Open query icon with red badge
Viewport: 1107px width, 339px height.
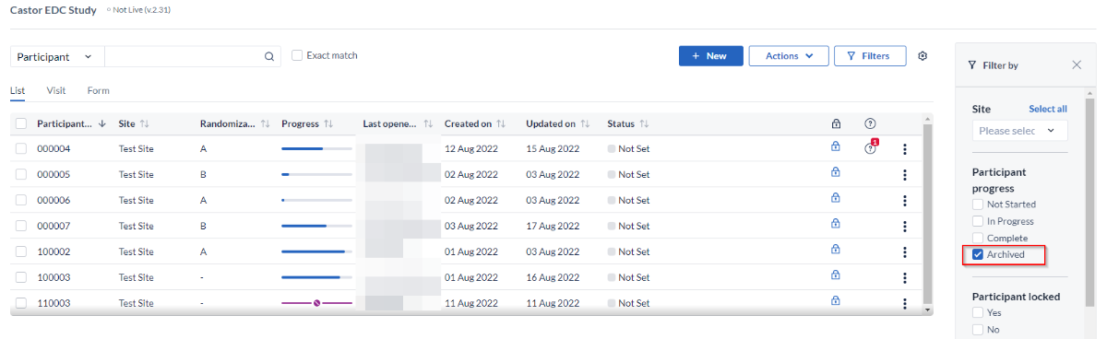click(871, 147)
